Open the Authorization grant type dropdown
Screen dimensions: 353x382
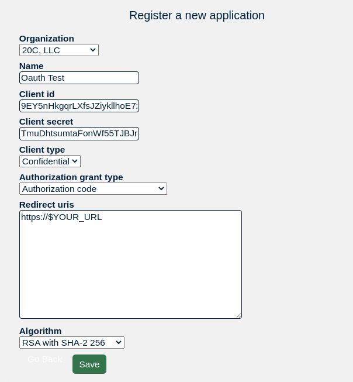point(93,188)
